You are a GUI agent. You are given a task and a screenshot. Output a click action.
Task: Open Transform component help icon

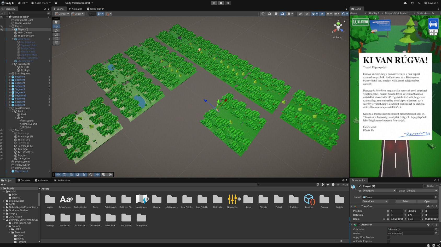(x=428, y=206)
